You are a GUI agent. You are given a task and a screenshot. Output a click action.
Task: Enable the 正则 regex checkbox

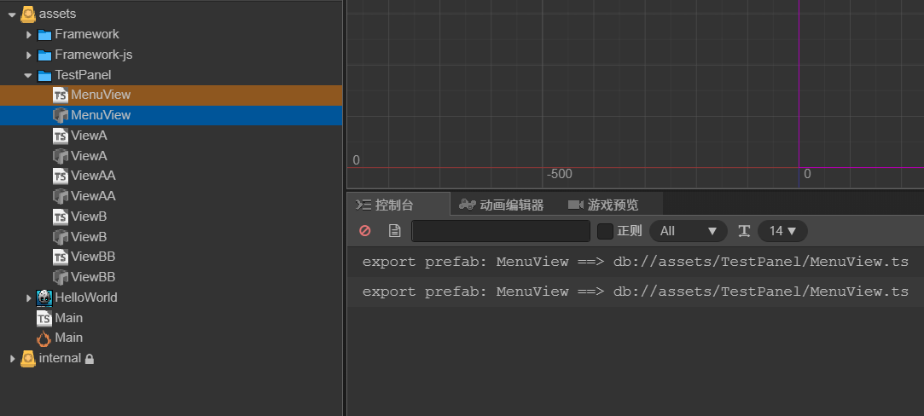pyautogui.click(x=605, y=231)
